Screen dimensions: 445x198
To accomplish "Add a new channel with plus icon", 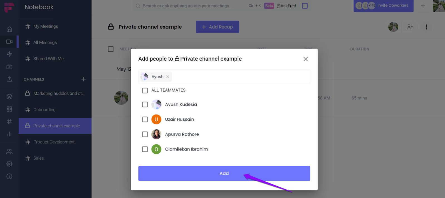I will [x=83, y=79].
